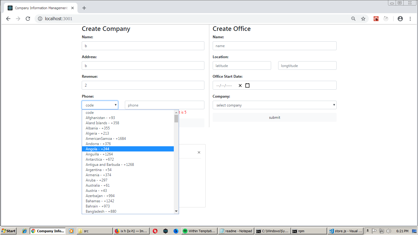
Task: Click the dropdown list scrollbar thumb
Action: (176, 118)
